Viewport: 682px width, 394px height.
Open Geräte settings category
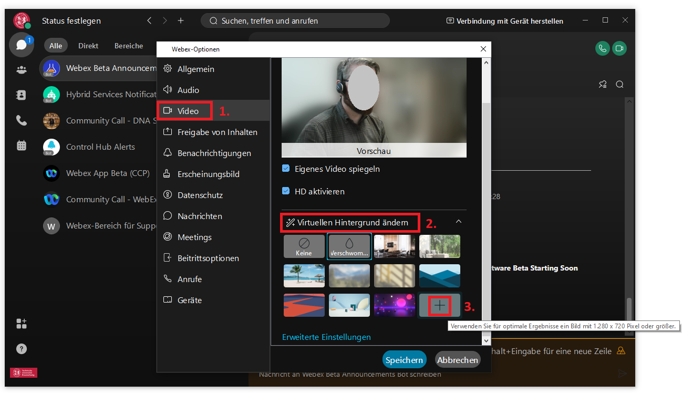tap(213, 300)
